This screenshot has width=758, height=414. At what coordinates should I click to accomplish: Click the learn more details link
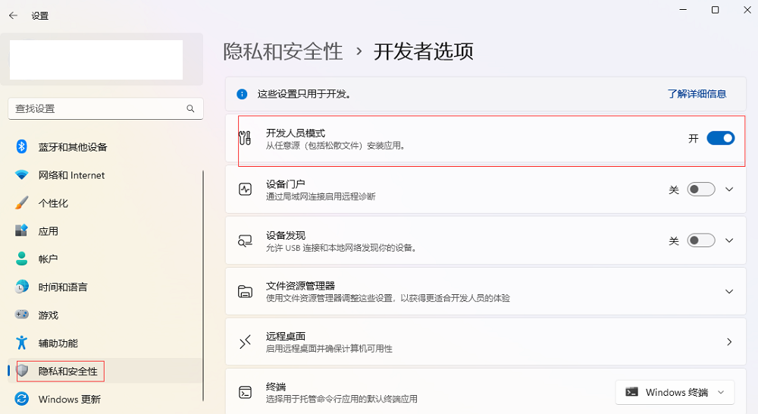(x=697, y=94)
